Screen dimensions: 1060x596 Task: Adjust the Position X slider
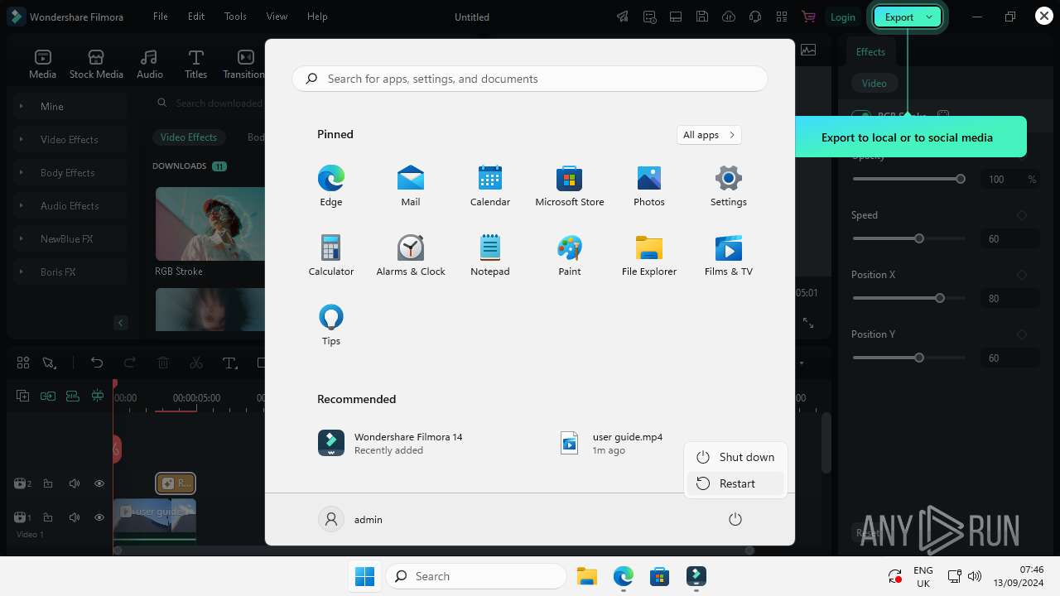coord(908,298)
